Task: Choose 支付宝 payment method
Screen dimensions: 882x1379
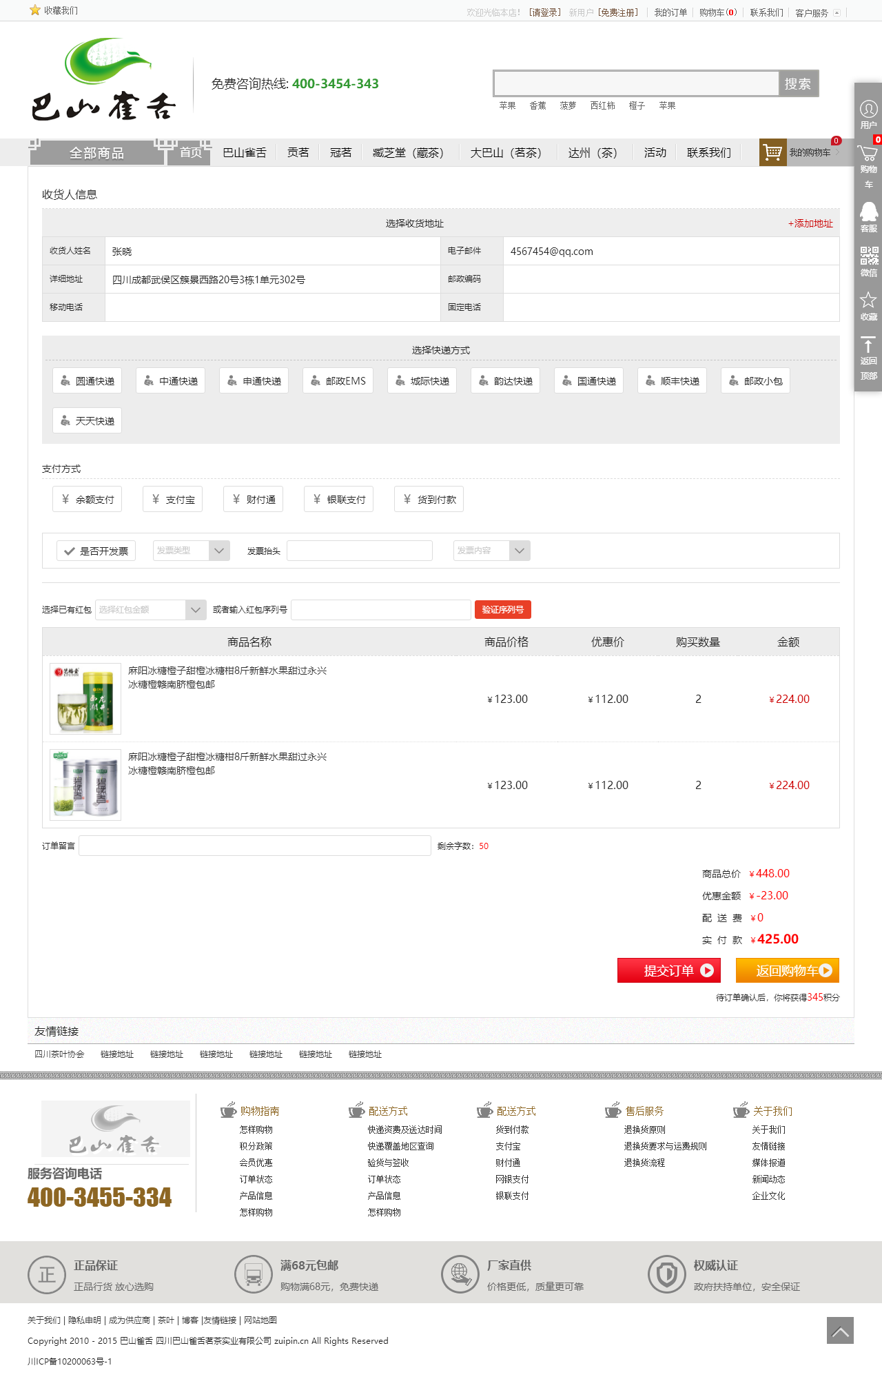Action: [x=173, y=500]
